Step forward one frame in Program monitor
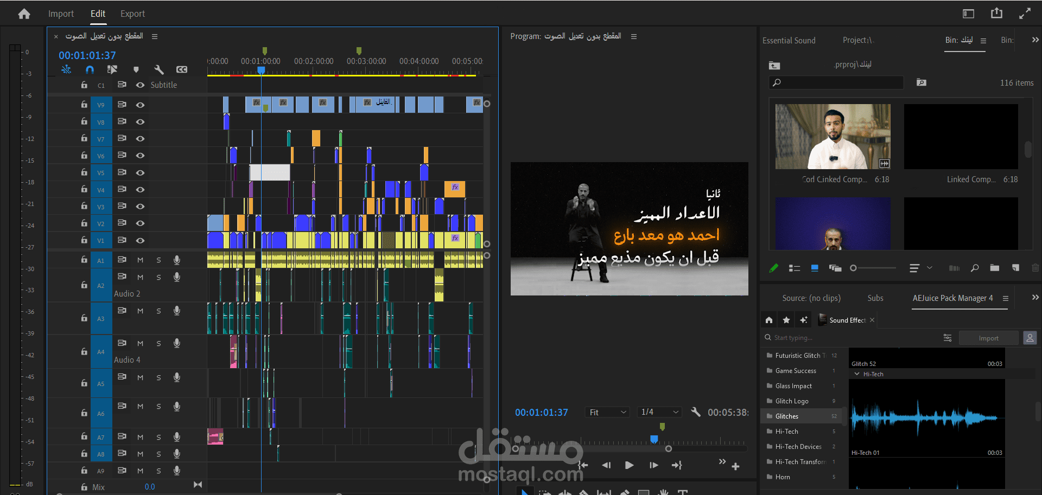Viewport: 1042px width, 495px height. click(653, 465)
